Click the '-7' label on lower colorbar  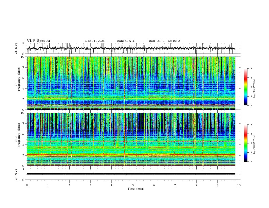[x=251, y=162]
